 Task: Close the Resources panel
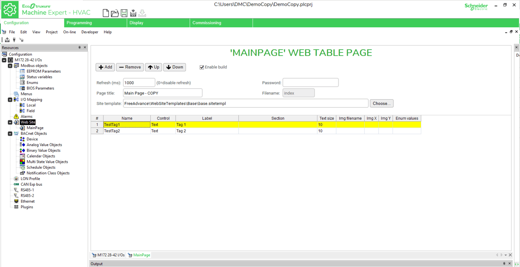tap(85, 47)
